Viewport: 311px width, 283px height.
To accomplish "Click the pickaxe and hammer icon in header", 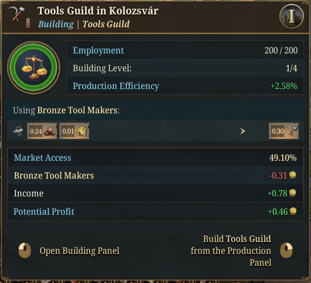I will click(x=16, y=14).
